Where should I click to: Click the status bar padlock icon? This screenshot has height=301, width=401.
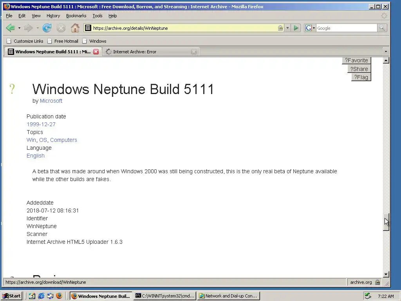[x=378, y=282]
